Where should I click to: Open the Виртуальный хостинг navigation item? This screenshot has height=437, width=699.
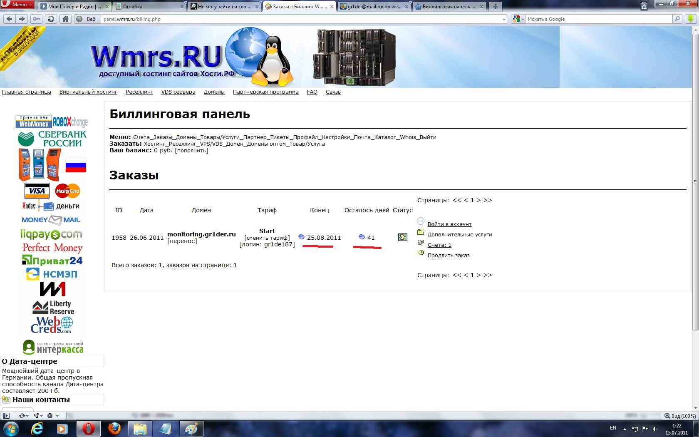[88, 92]
